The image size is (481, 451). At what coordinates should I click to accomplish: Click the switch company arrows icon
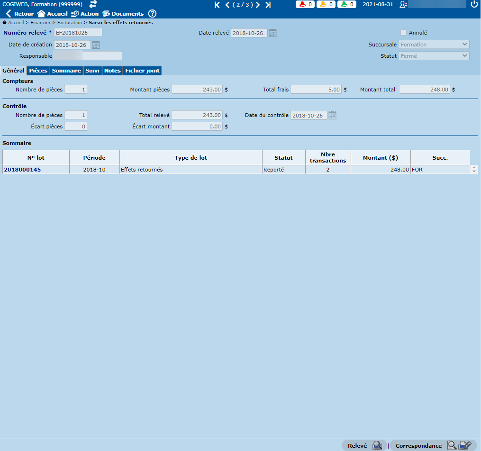tap(93, 4)
